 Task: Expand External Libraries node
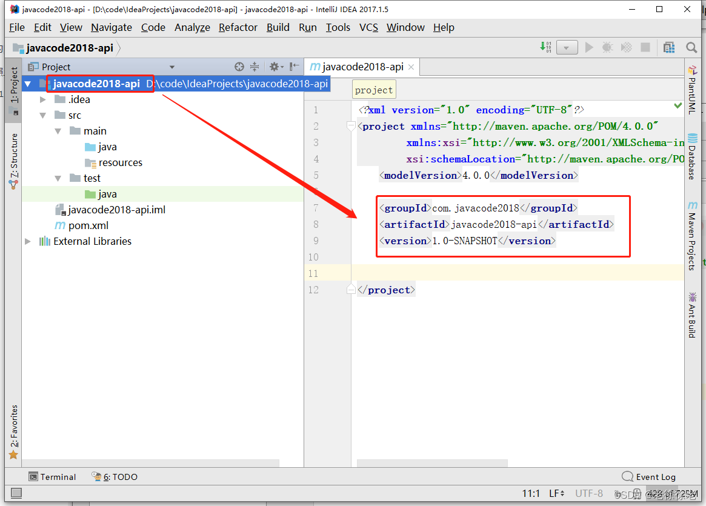pos(28,241)
